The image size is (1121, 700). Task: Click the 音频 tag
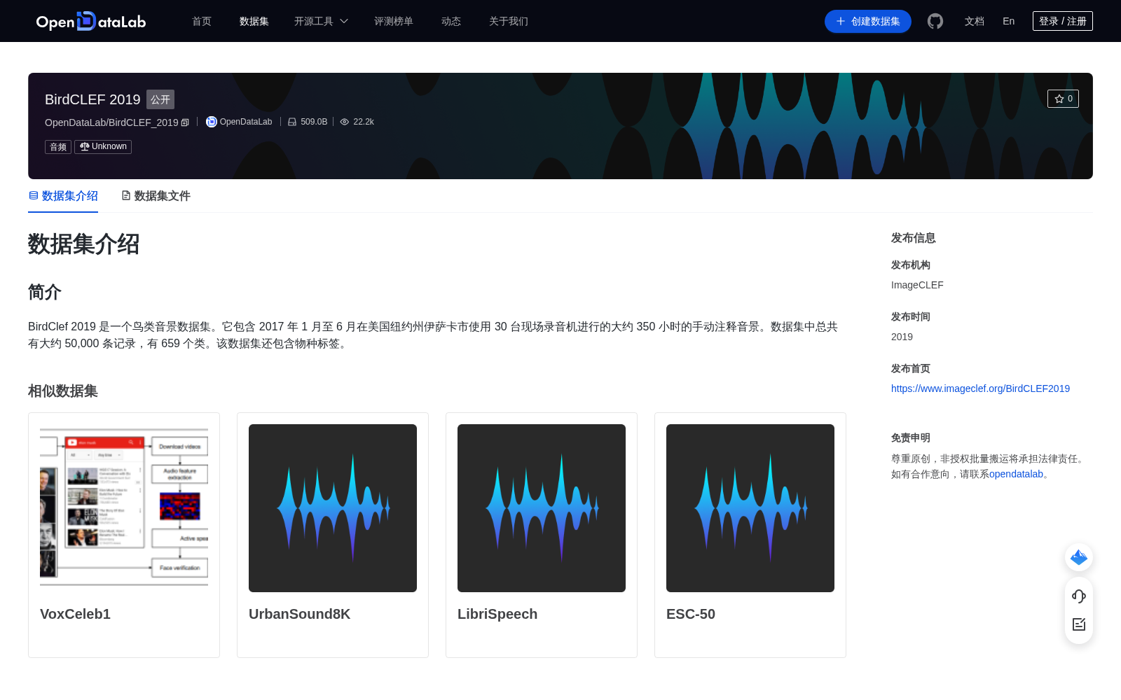pos(58,147)
